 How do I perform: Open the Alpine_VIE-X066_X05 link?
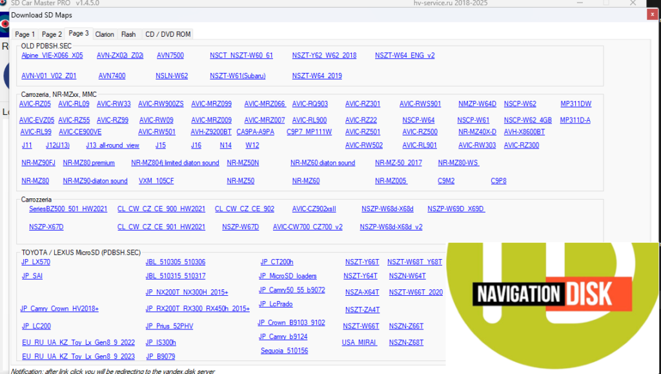click(x=52, y=56)
